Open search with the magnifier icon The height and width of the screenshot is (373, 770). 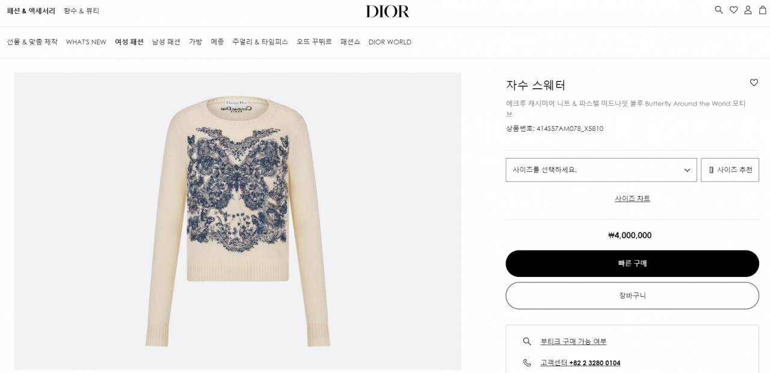(x=719, y=10)
